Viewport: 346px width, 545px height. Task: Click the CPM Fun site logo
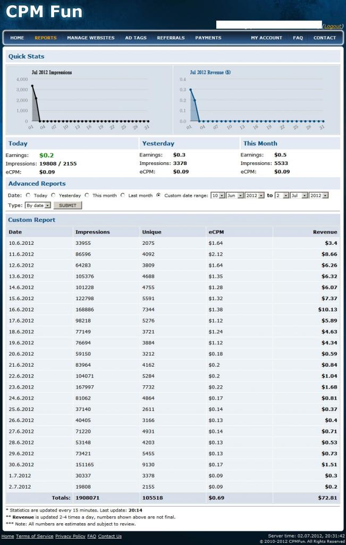(44, 12)
